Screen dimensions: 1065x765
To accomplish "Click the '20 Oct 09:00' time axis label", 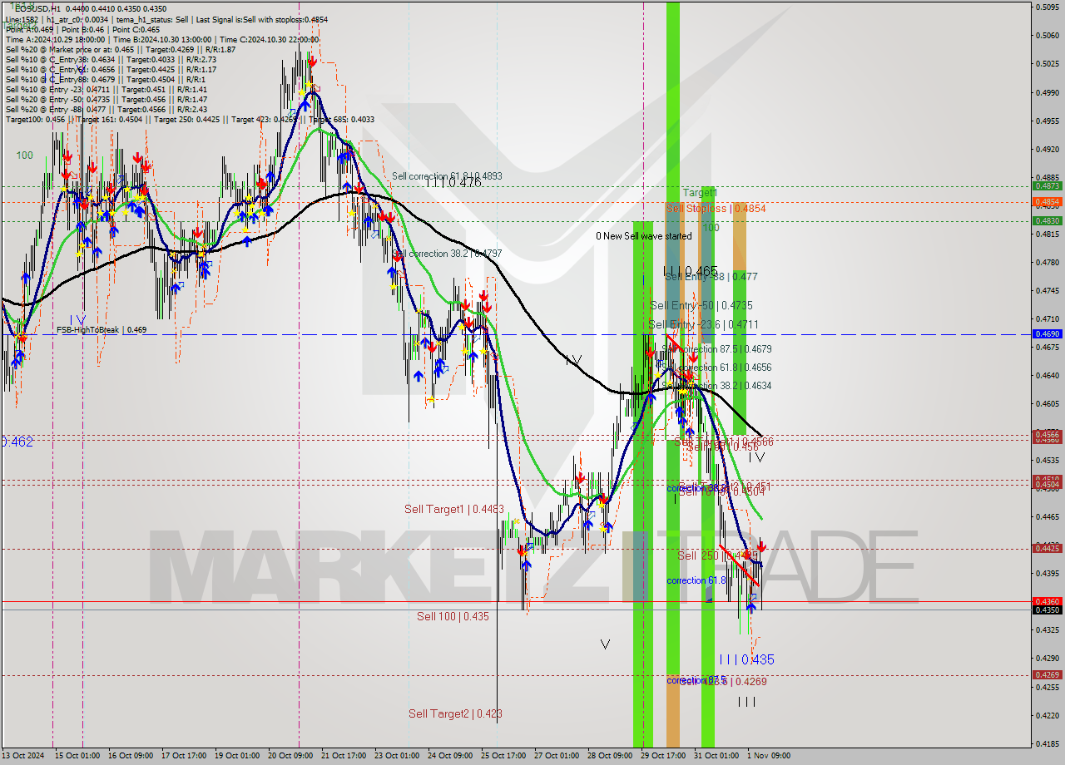I will pyautogui.click(x=290, y=756).
